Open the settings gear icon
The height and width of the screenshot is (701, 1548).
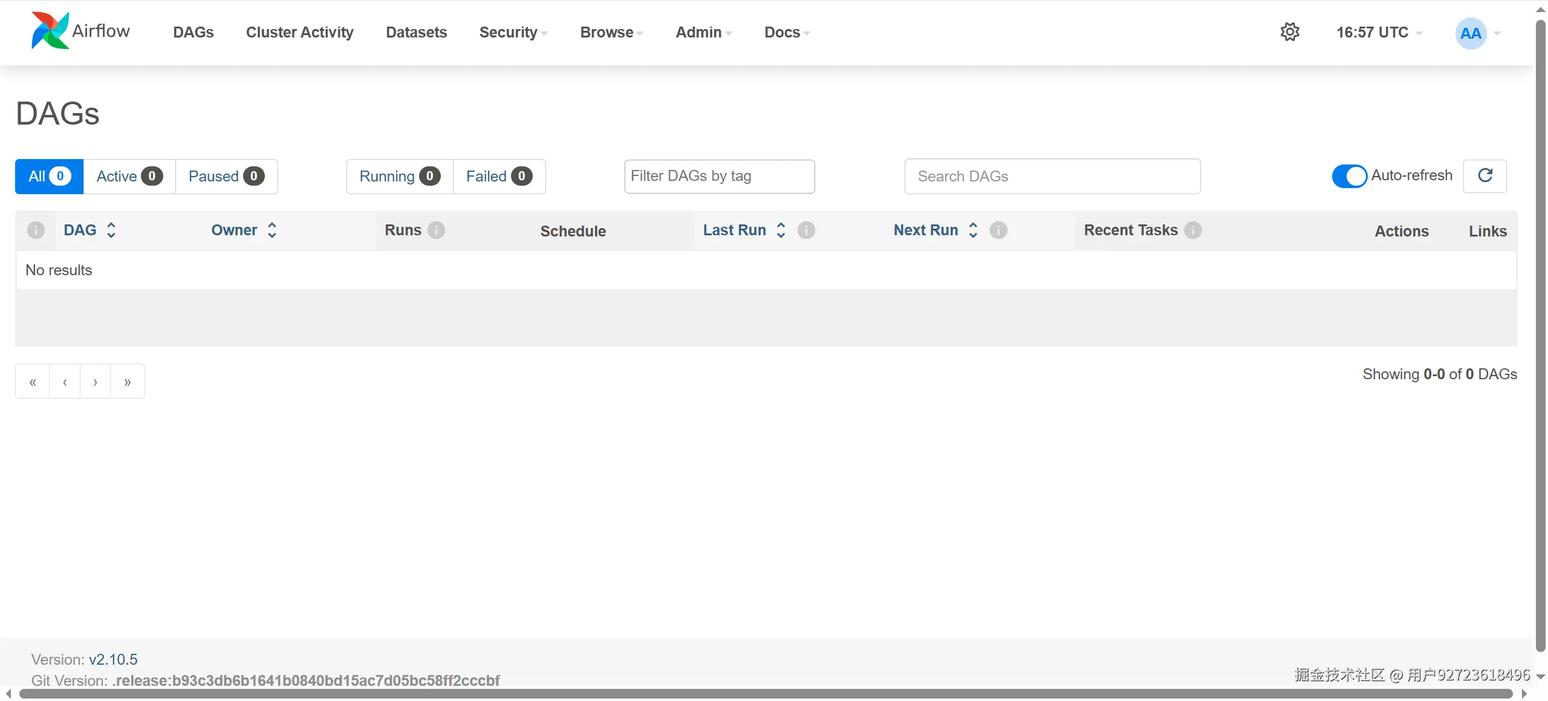point(1290,32)
